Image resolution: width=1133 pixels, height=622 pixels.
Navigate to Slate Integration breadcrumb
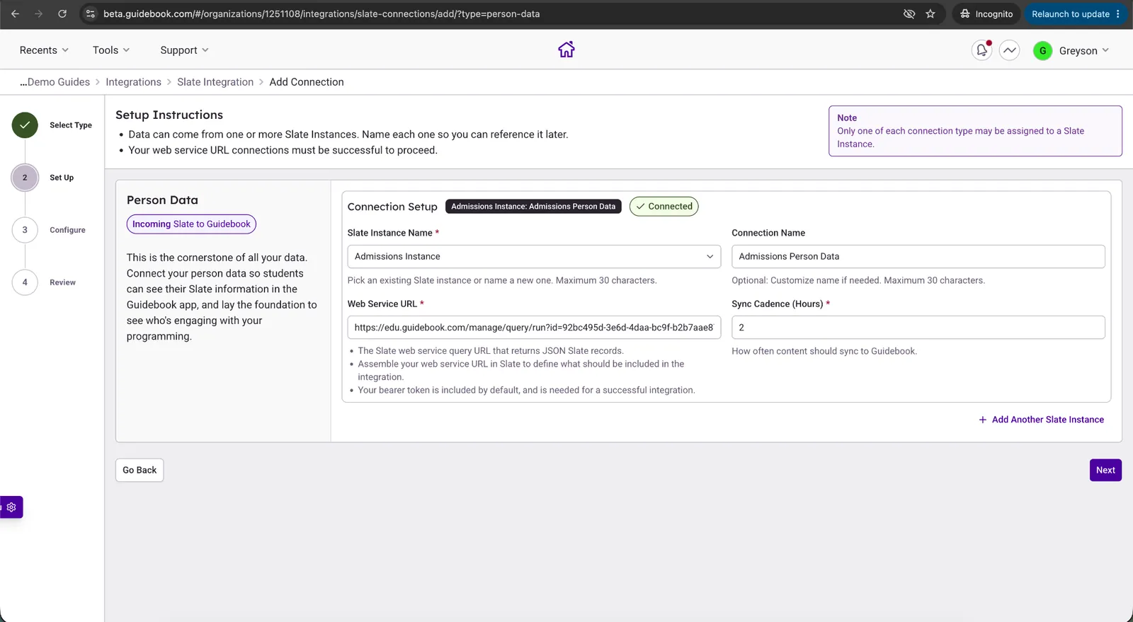tap(215, 82)
